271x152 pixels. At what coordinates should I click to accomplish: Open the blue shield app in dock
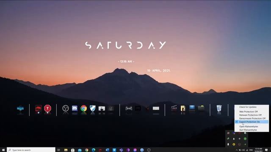(93, 109)
